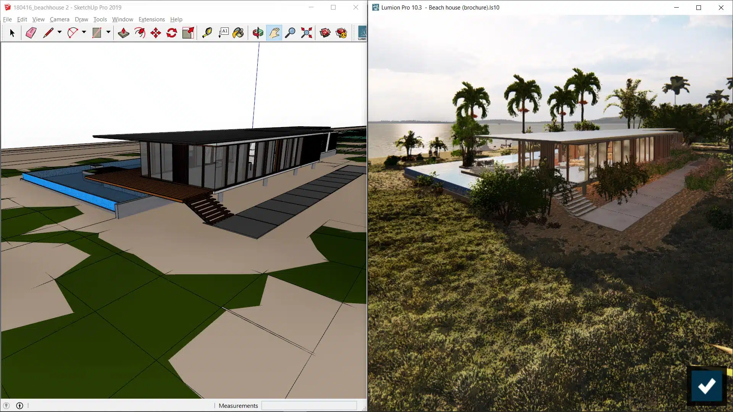Grab the Tape Measure tool
733x412 pixels.
click(208, 33)
